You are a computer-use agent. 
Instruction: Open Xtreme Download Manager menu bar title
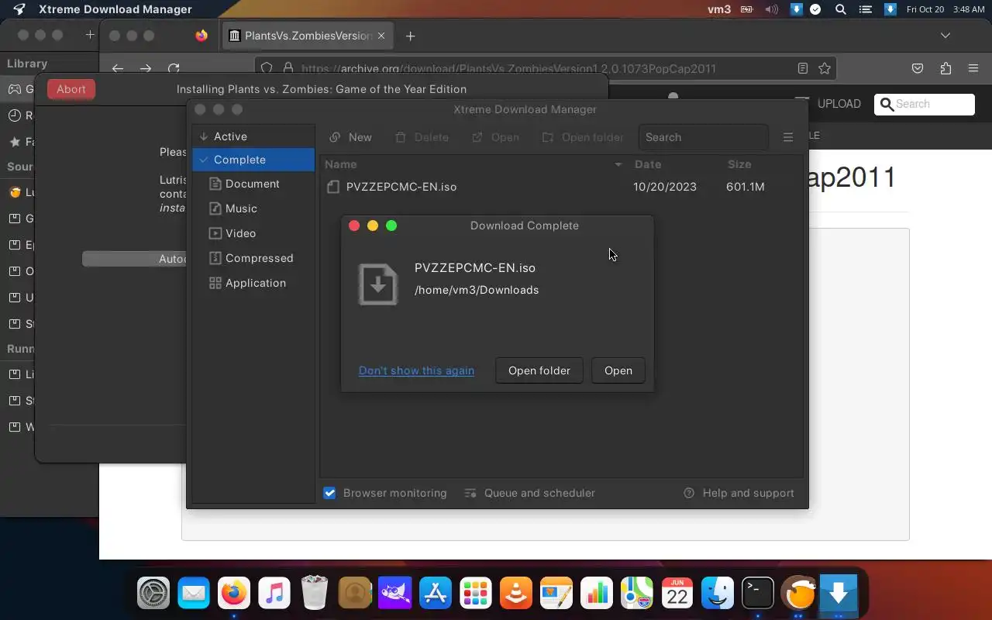(x=115, y=9)
